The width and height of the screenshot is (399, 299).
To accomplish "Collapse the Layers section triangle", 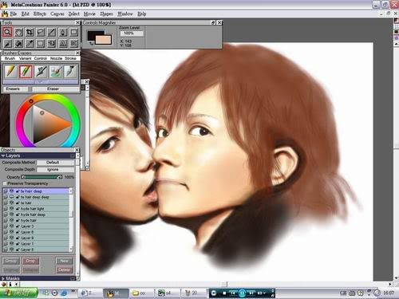I will tap(3, 155).
